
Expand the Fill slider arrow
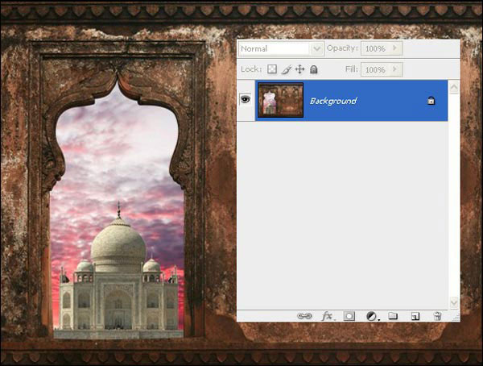[x=395, y=70]
